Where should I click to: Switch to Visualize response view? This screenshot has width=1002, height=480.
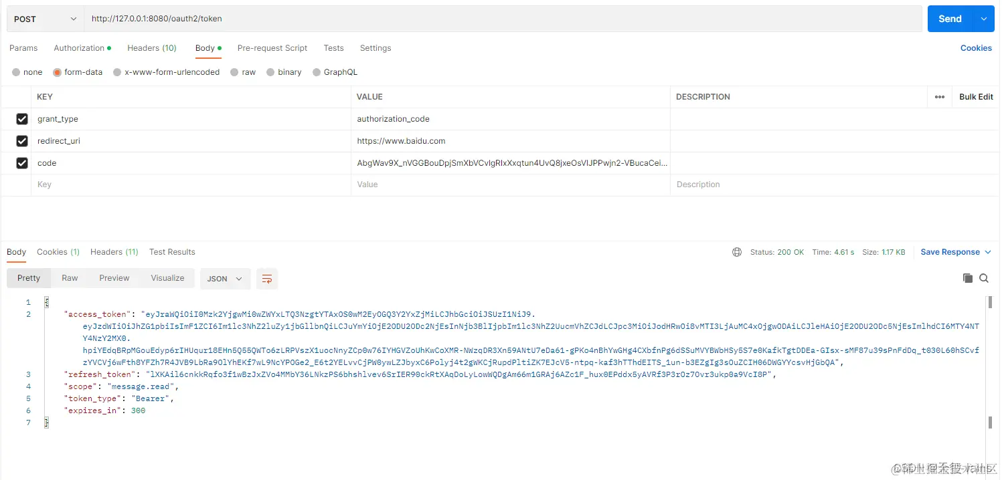[167, 278]
